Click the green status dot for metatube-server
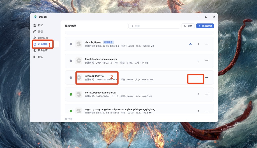Screen dimensions: 257x148 pos(71,94)
